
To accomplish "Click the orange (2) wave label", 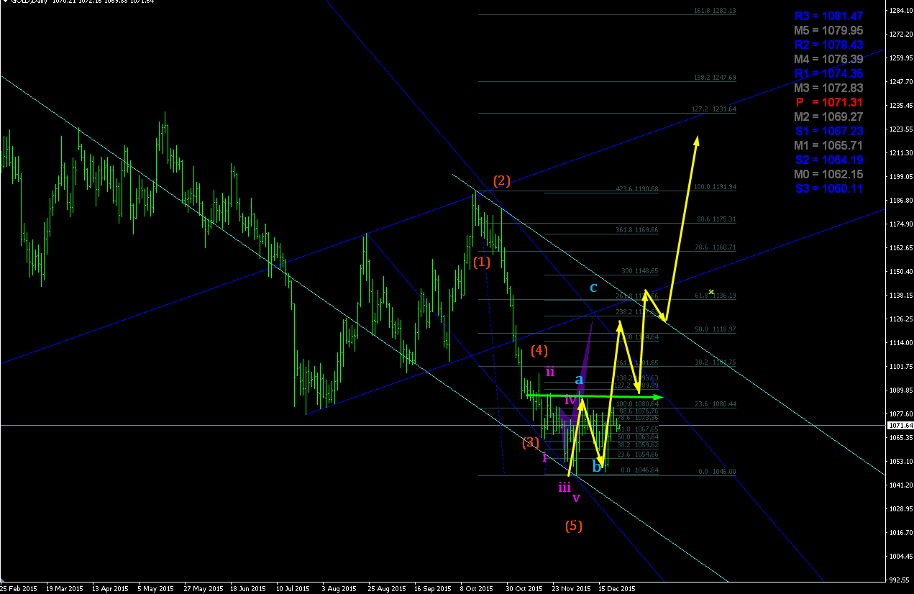I will [x=502, y=181].
